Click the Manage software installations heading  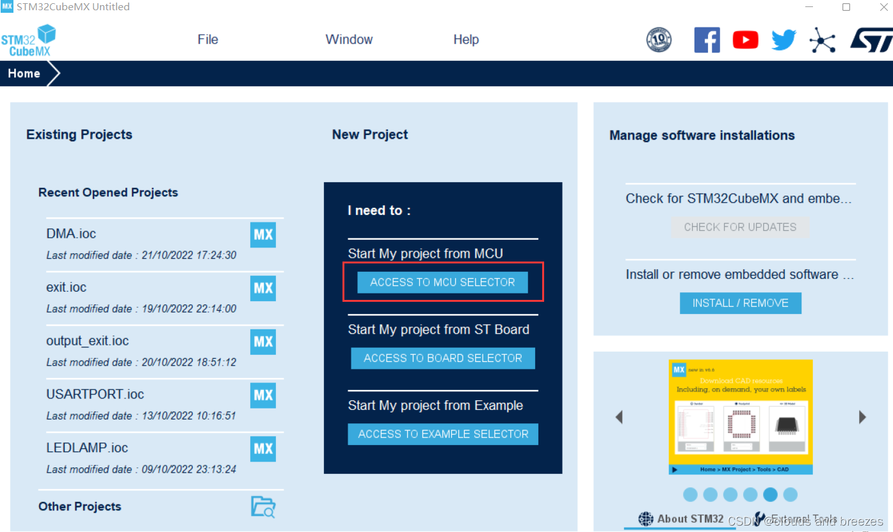coord(702,136)
